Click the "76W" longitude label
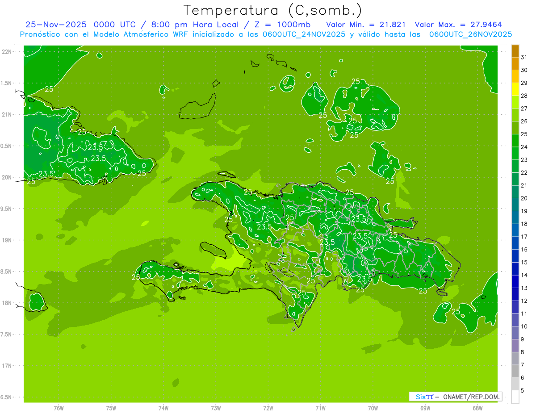The width and height of the screenshot is (536, 414). 59,408
